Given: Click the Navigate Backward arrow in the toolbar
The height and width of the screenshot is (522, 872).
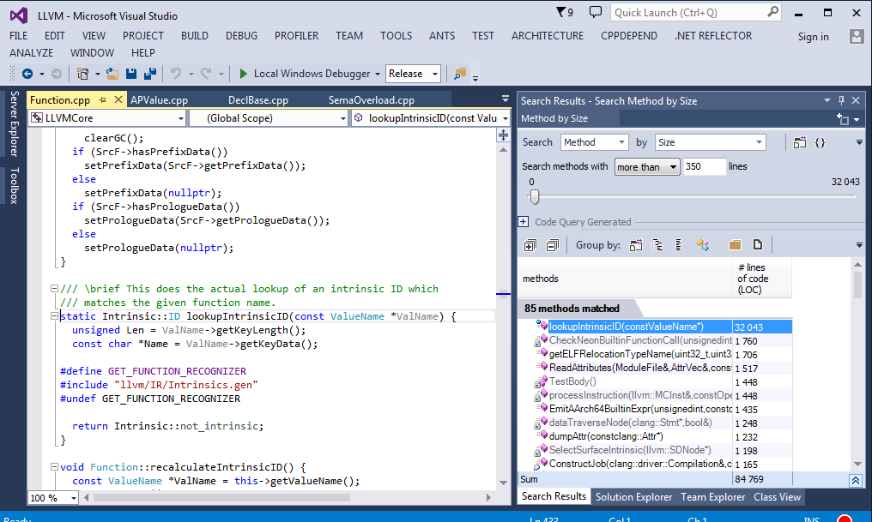Looking at the screenshot, I should tap(27, 74).
